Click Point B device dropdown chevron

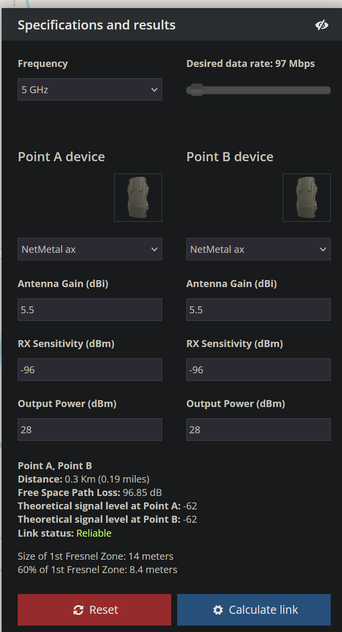(x=322, y=249)
